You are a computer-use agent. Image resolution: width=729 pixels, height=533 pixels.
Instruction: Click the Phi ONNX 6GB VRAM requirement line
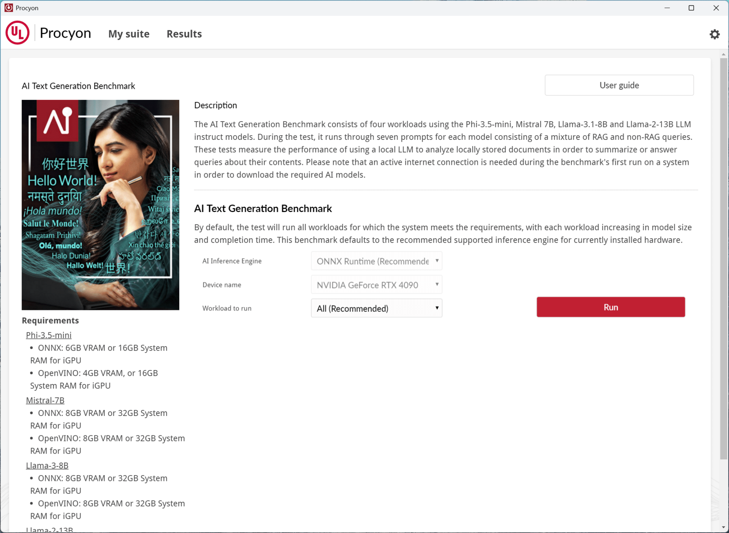click(99, 354)
